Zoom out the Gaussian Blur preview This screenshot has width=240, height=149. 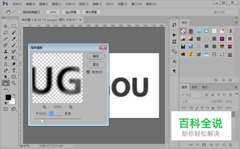44,107
